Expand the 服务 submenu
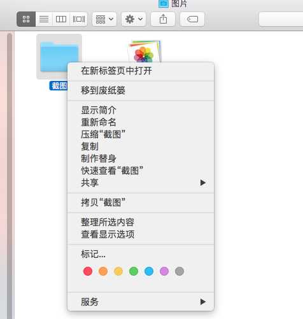The image size is (303, 319). [x=141, y=302]
